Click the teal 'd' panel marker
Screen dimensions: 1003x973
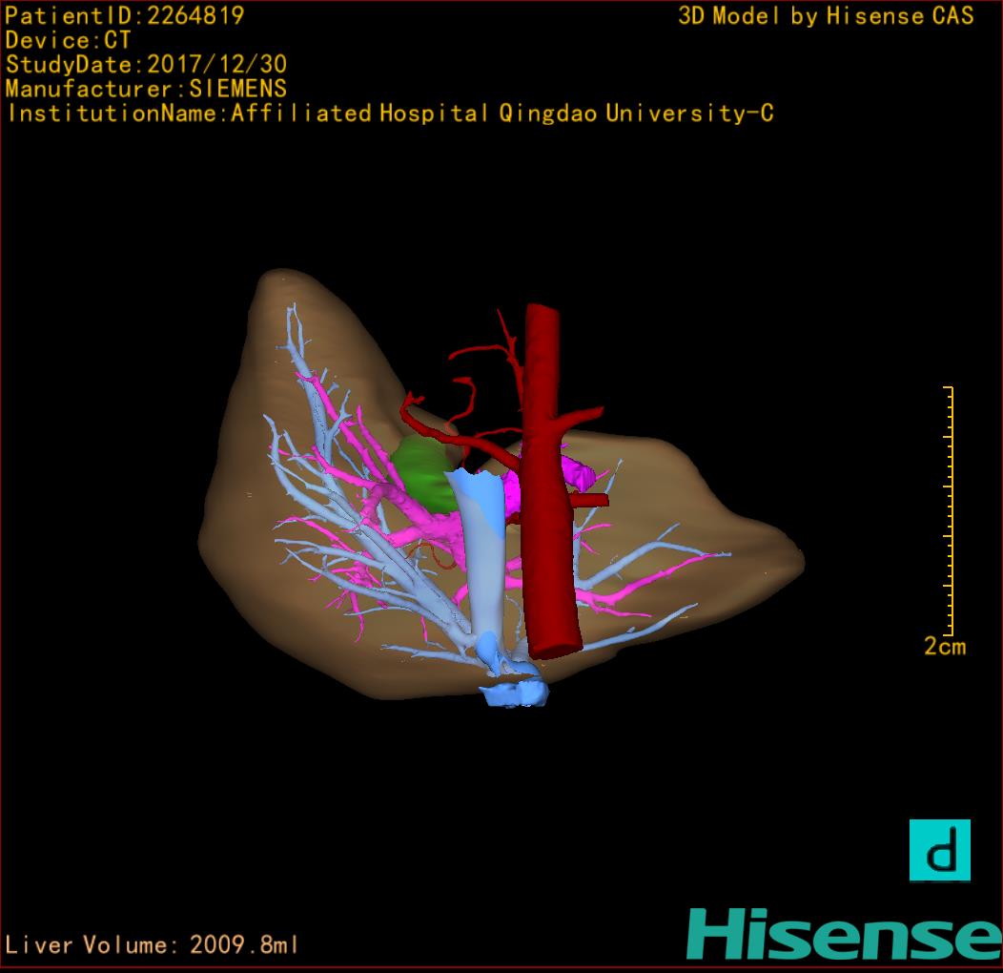[x=940, y=850]
